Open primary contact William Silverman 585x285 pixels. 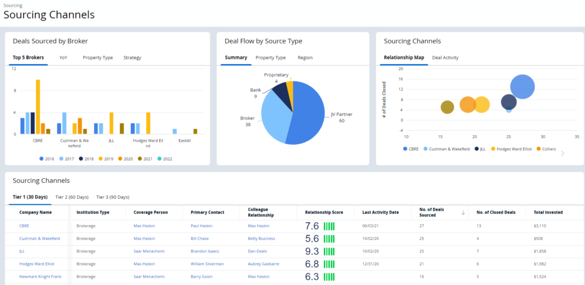(x=207, y=264)
